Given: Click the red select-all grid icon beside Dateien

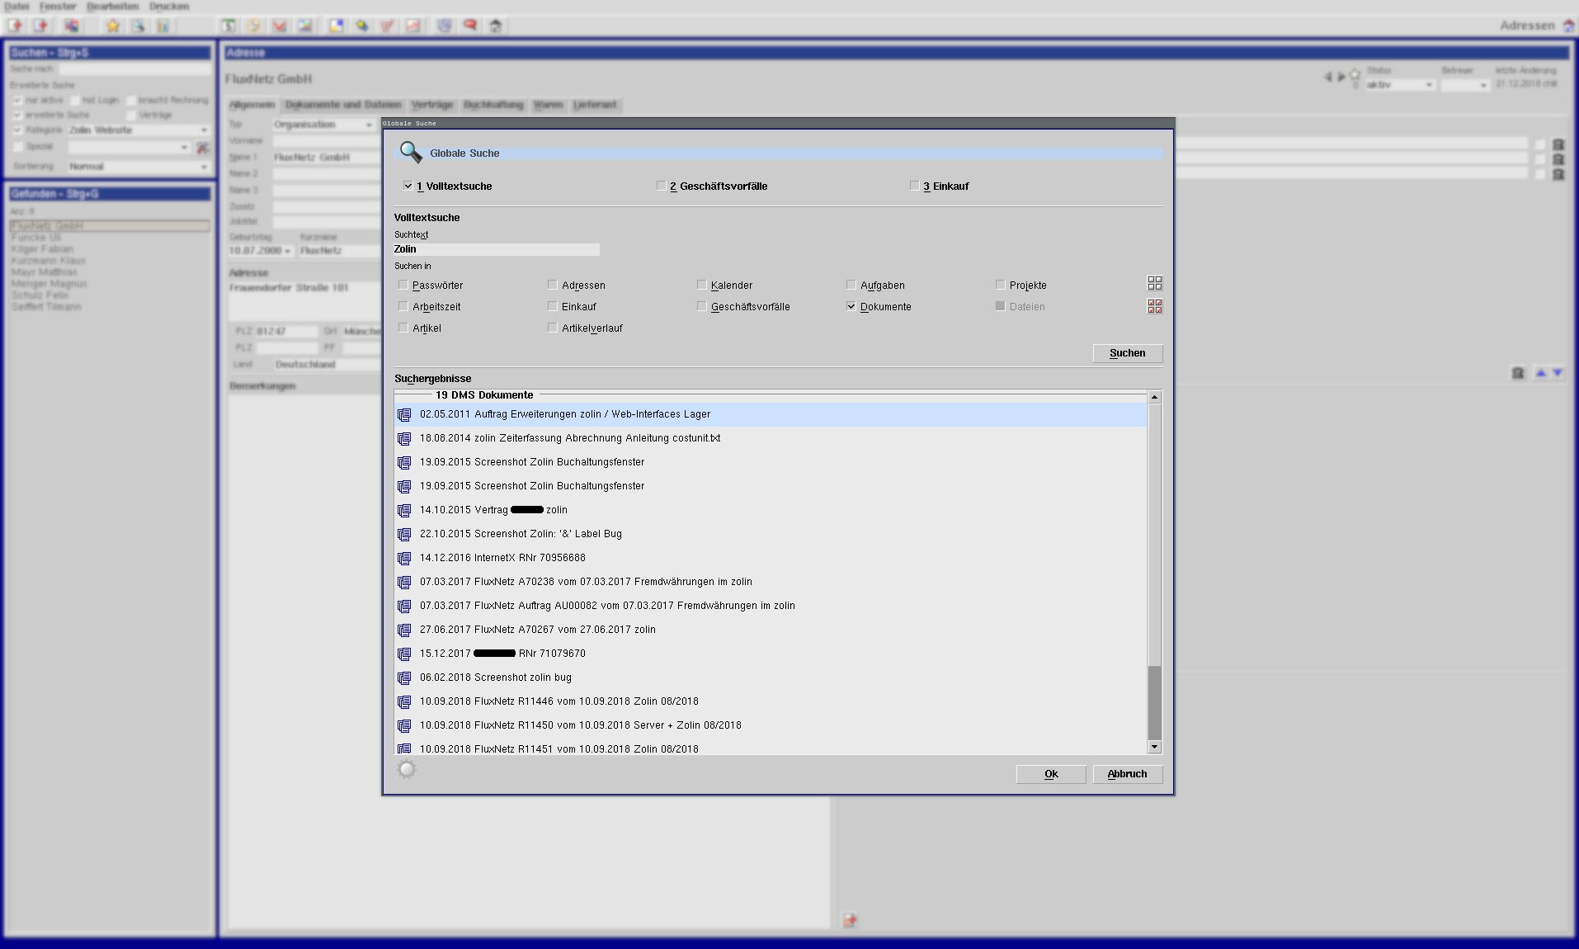Looking at the screenshot, I should tap(1154, 306).
